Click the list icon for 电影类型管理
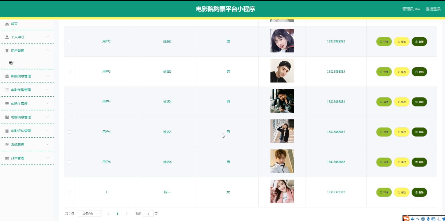Image resolution: width=445 pixels, height=221 pixels. 7,90
